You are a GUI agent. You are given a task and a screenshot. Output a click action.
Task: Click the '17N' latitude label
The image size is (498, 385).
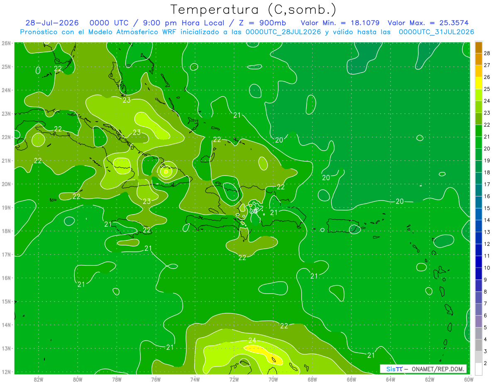(6, 254)
